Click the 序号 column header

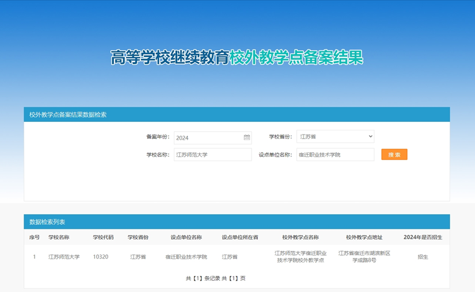(35, 237)
